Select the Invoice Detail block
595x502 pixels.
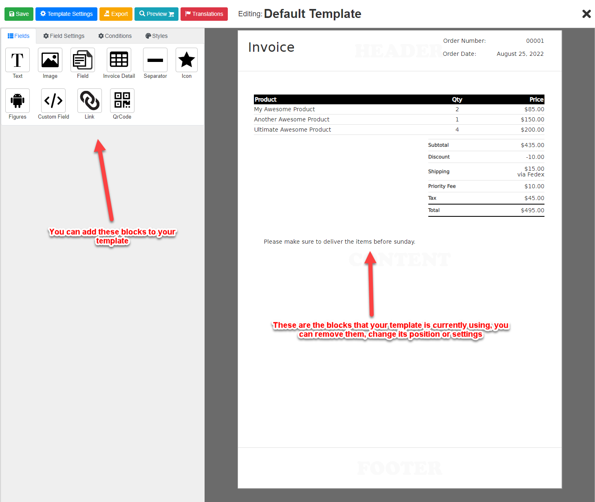coord(119,62)
